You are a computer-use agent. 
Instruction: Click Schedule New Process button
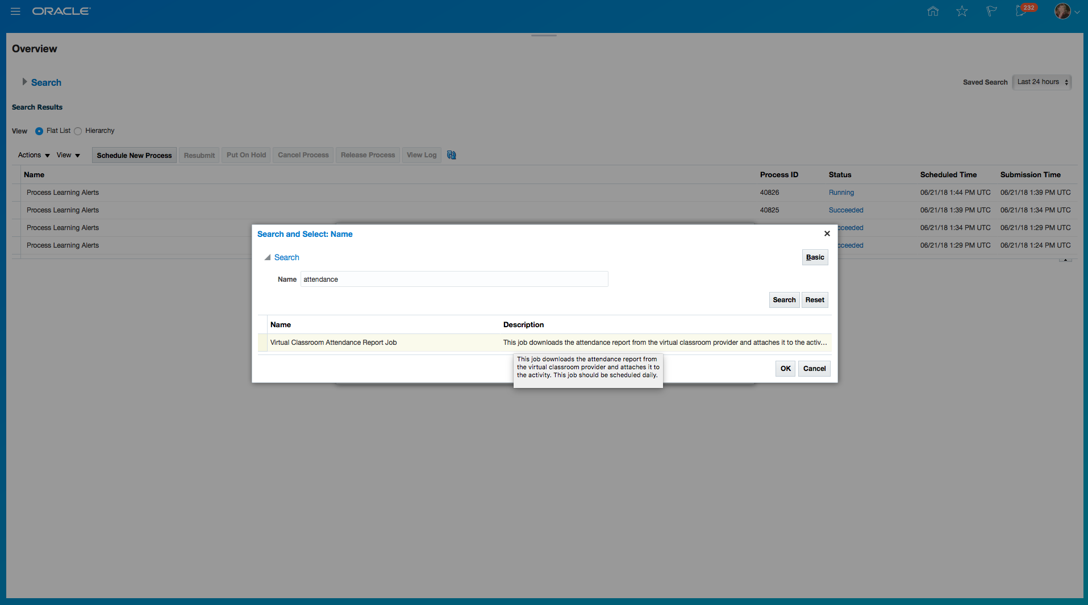coord(134,155)
